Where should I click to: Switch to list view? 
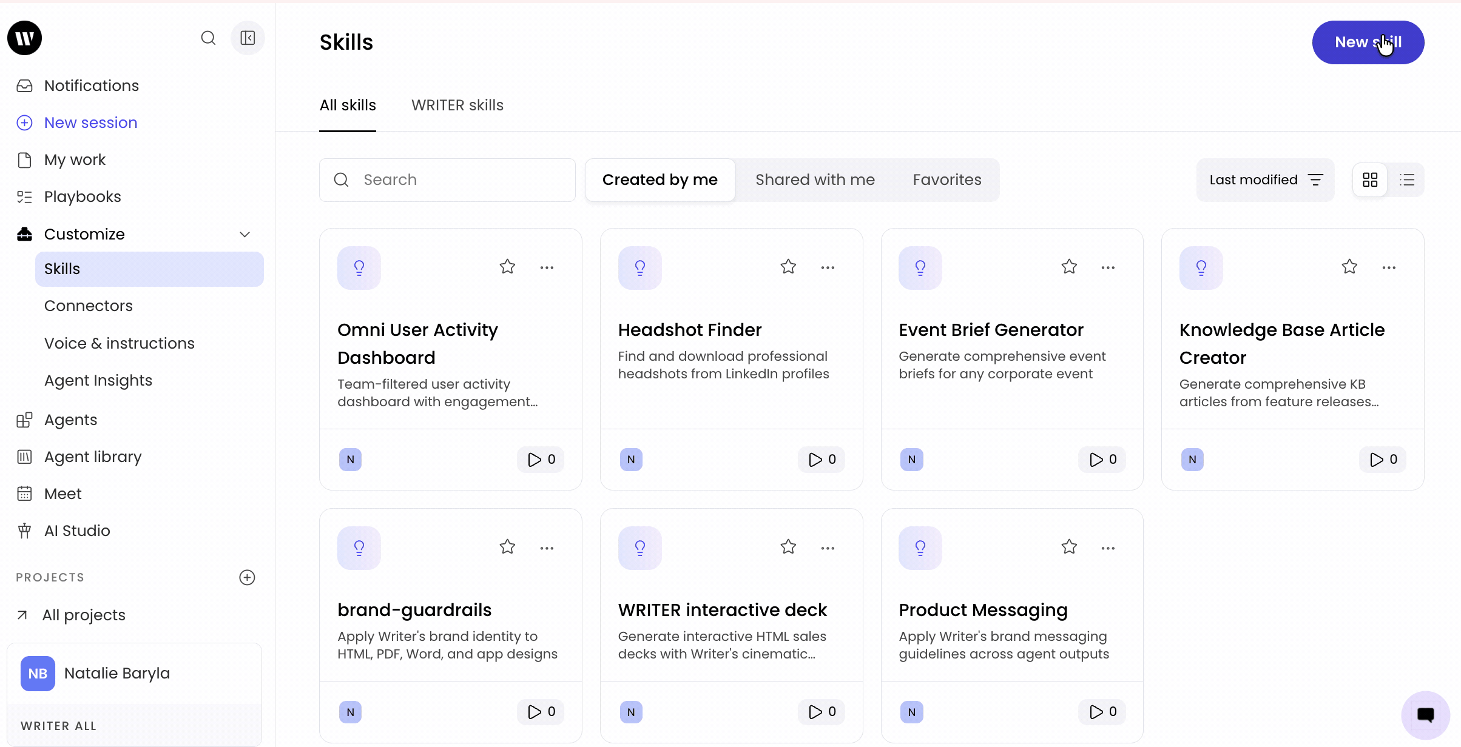pyautogui.click(x=1407, y=180)
